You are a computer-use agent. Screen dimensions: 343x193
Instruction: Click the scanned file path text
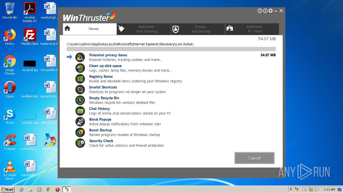tap(130, 44)
